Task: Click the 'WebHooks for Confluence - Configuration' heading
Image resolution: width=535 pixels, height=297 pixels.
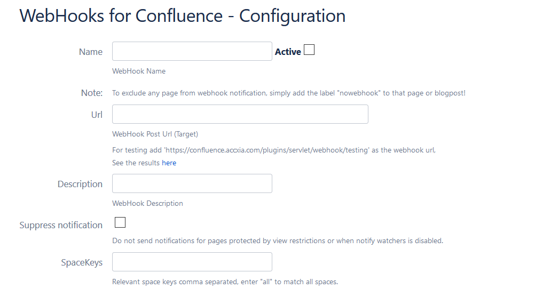Action: 182,16
